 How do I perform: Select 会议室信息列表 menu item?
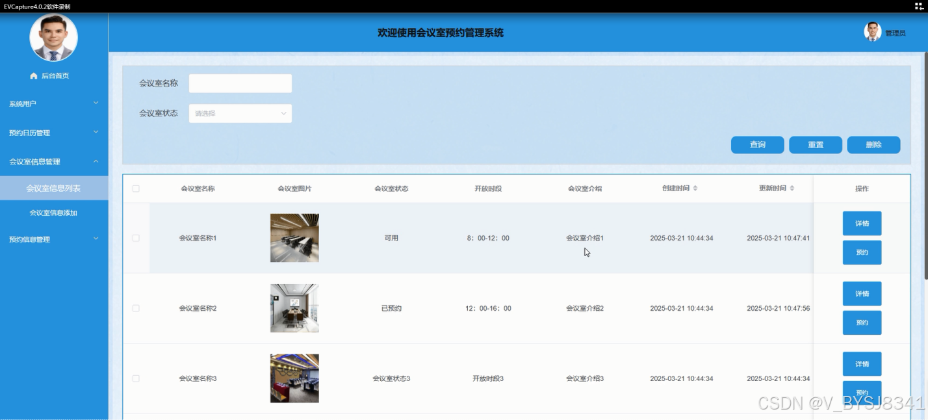pyautogui.click(x=53, y=189)
